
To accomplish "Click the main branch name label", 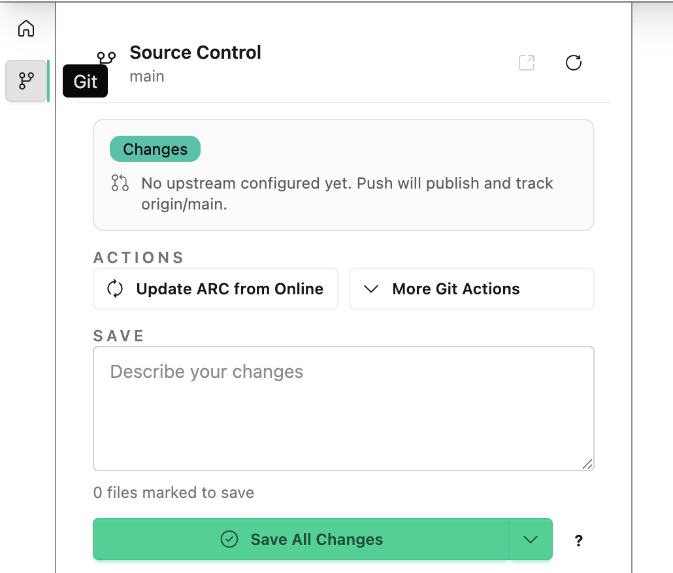I will click(x=147, y=76).
